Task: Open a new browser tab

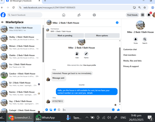Action: [45, 1]
